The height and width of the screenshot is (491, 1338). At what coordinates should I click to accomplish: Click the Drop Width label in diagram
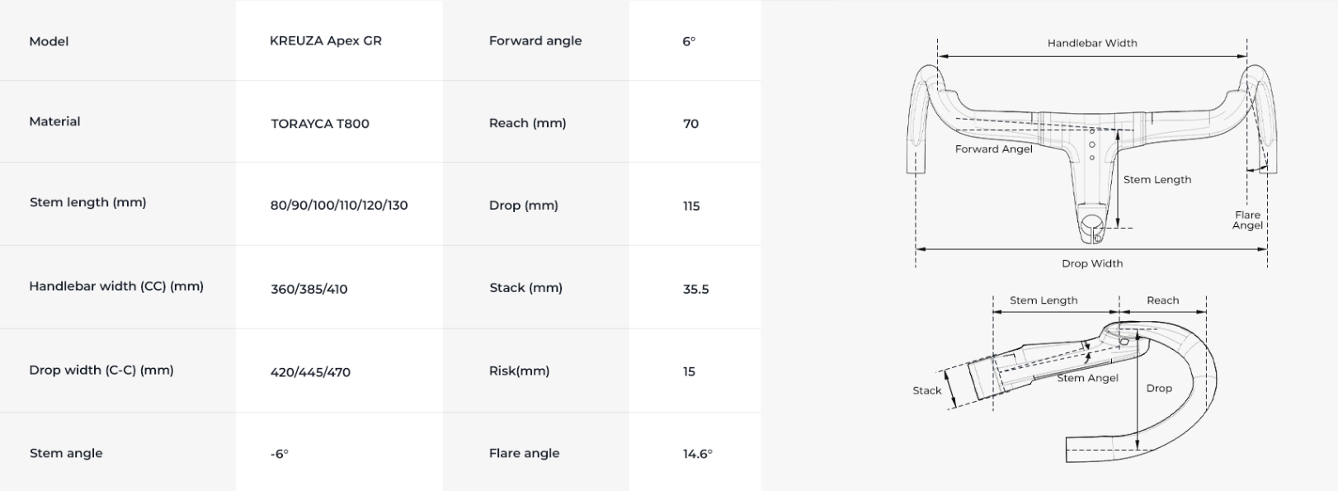coord(1092,263)
